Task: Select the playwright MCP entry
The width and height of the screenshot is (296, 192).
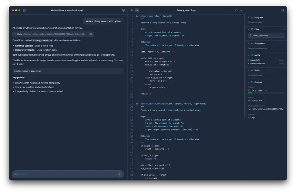Action: (255, 60)
